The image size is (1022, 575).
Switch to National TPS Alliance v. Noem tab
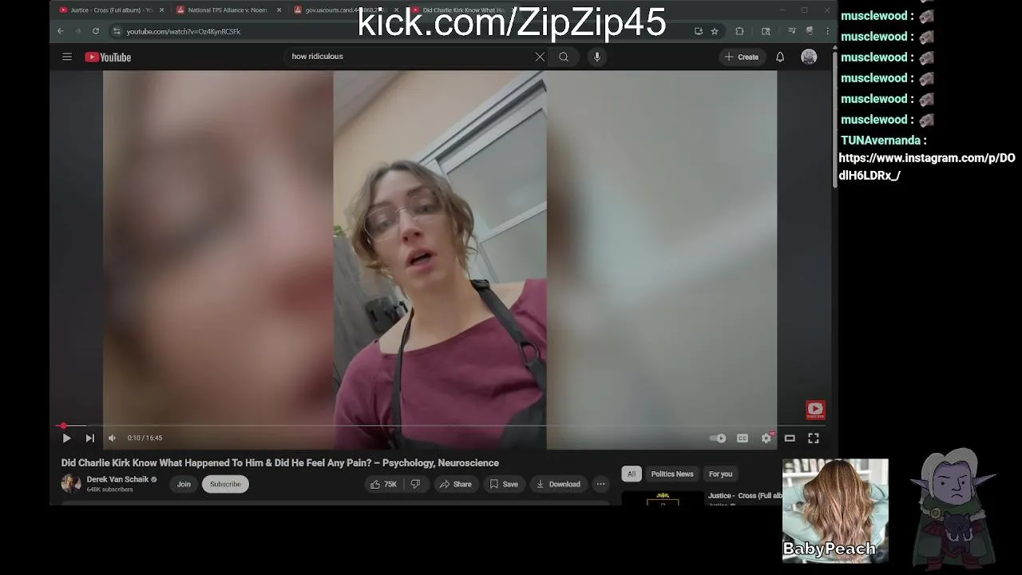[x=228, y=10]
